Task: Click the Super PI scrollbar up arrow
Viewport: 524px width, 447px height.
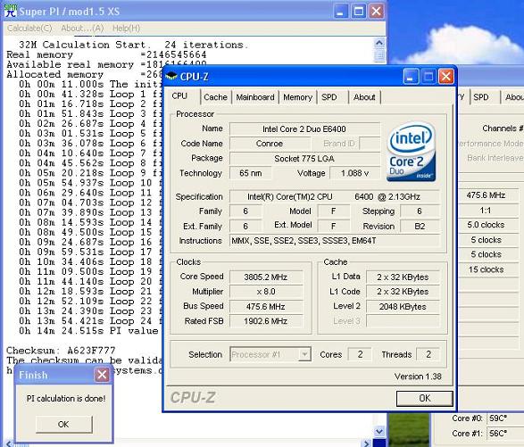Action: click(x=379, y=44)
